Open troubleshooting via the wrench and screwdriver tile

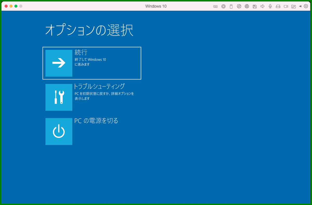(x=59, y=97)
